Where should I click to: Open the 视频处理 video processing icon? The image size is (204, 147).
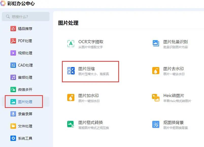coord(13,53)
